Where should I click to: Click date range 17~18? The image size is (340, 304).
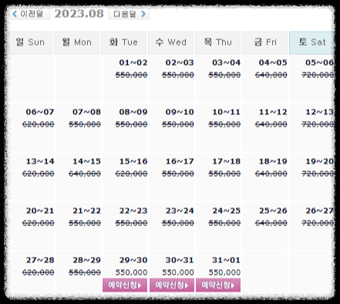[x=227, y=161]
